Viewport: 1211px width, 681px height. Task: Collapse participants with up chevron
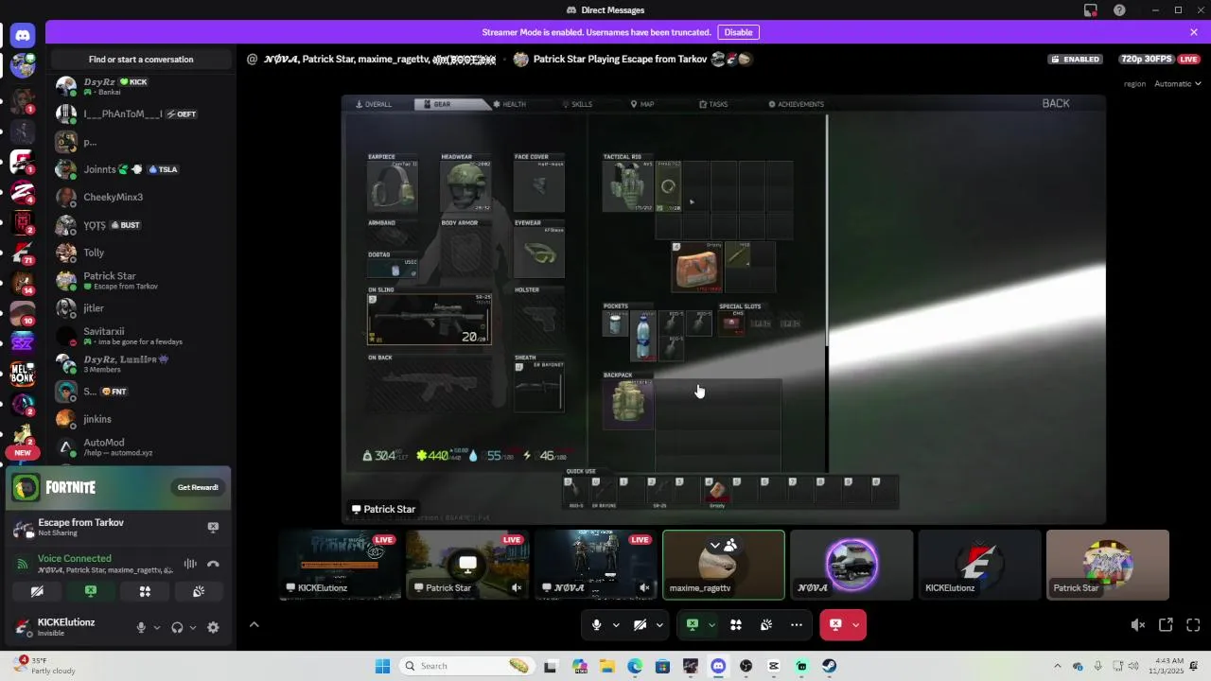pyautogui.click(x=254, y=624)
